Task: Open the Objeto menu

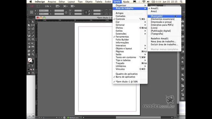Action: click(x=89, y=2)
